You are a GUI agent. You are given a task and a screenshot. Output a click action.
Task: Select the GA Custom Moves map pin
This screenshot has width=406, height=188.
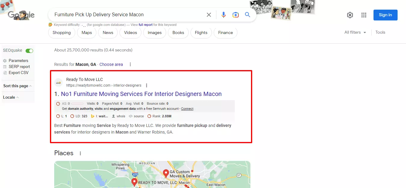[x=166, y=174]
